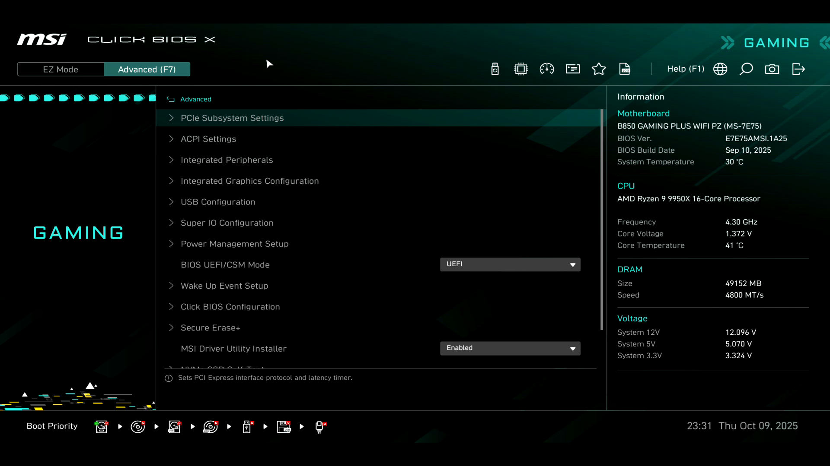830x466 pixels.
Task: Open MSI Driver Utility Installer dropdown
Action: (x=510, y=348)
